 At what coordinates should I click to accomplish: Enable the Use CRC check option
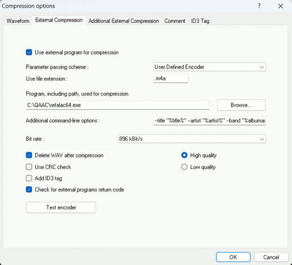coord(29,167)
